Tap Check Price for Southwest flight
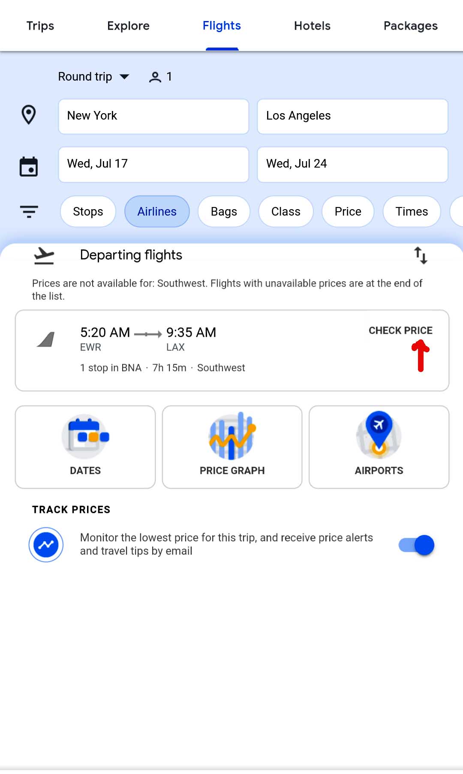463x774 pixels. tap(400, 330)
